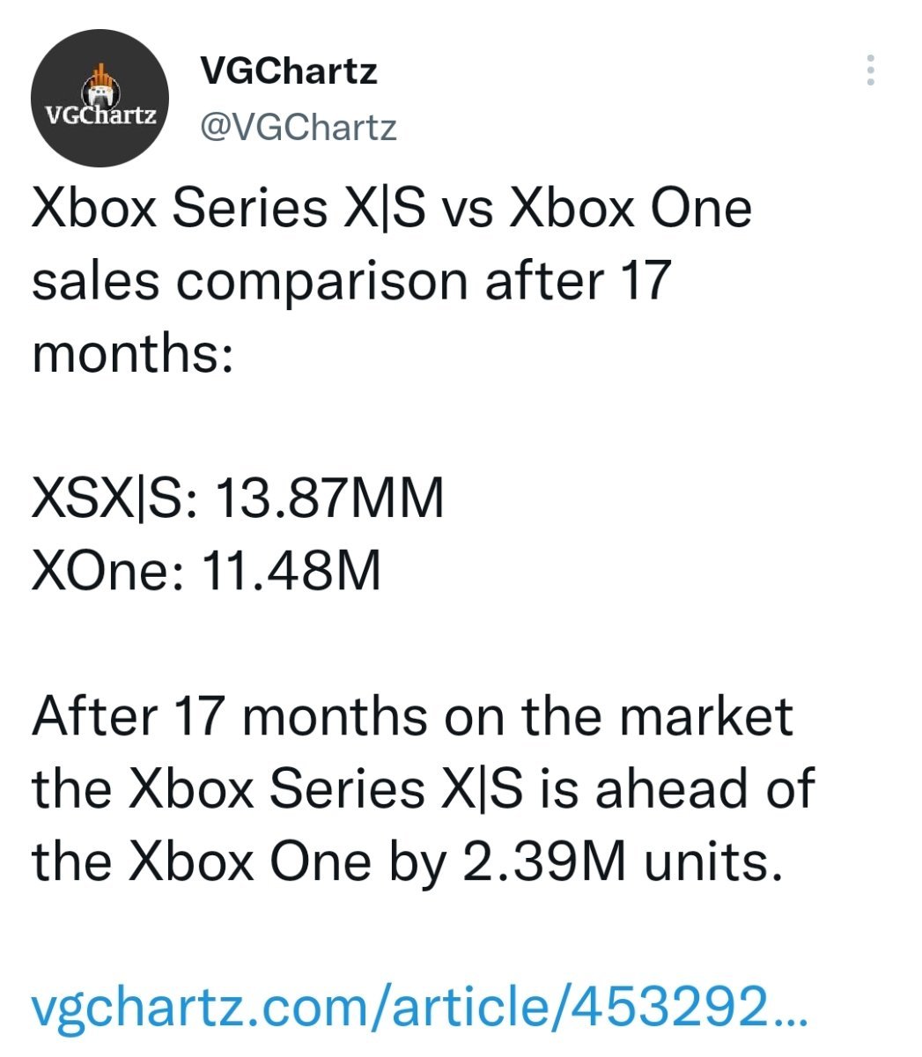Select "the Xbox Series X|S is ahead of" line
The height and width of the screenshot is (1057, 922).
click(x=423, y=788)
